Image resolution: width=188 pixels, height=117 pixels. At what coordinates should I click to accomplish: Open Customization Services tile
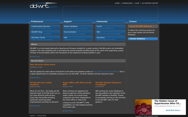point(45,27)
